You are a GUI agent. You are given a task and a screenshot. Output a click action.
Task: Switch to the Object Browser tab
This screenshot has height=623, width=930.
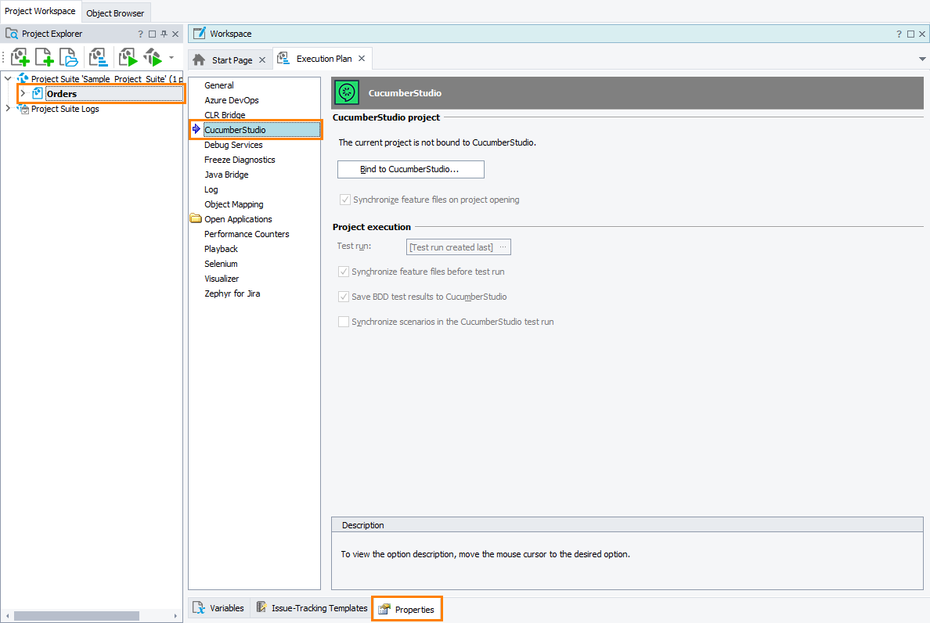pos(115,13)
